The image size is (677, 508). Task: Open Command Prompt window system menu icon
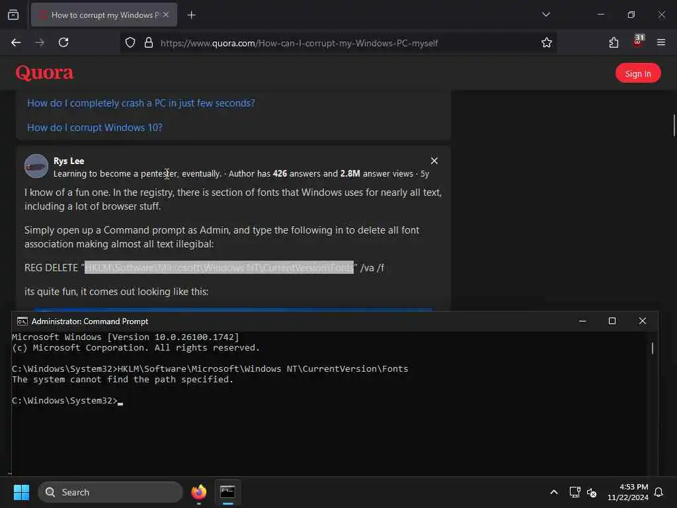(x=22, y=321)
